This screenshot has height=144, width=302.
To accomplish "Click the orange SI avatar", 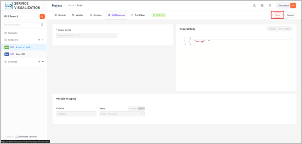I will pyautogui.click(x=293, y=5).
